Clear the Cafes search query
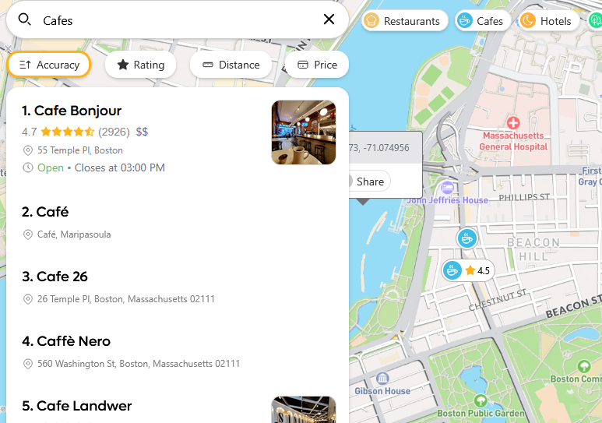Image resolution: width=602 pixels, height=423 pixels. point(329,20)
